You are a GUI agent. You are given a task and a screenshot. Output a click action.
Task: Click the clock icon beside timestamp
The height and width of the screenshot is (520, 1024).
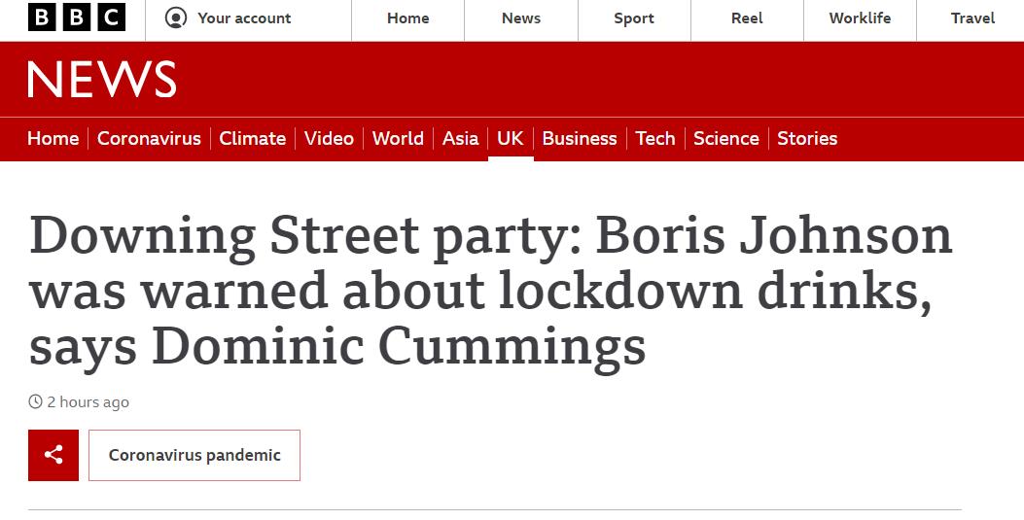coord(35,402)
